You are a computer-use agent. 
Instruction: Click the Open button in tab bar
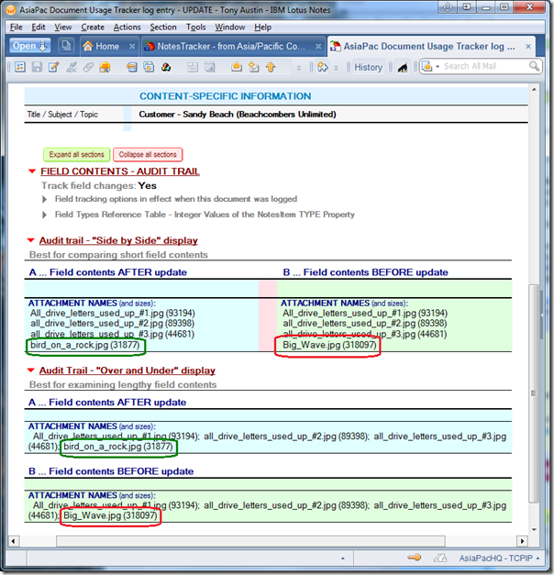pos(30,46)
